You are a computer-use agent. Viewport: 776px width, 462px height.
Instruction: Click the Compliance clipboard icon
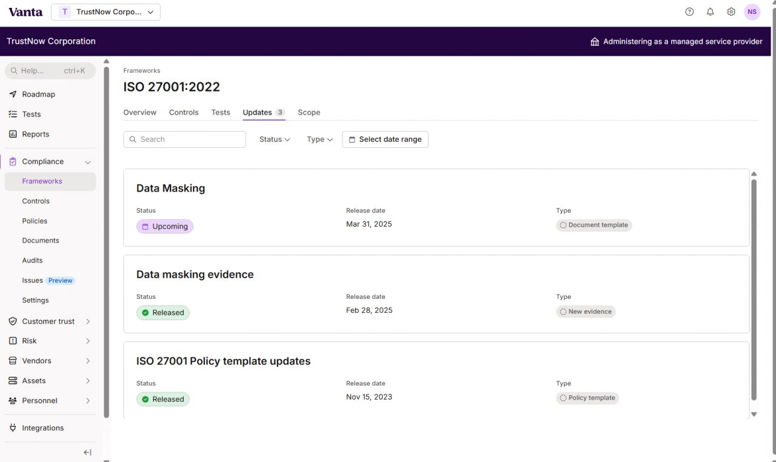pos(13,161)
